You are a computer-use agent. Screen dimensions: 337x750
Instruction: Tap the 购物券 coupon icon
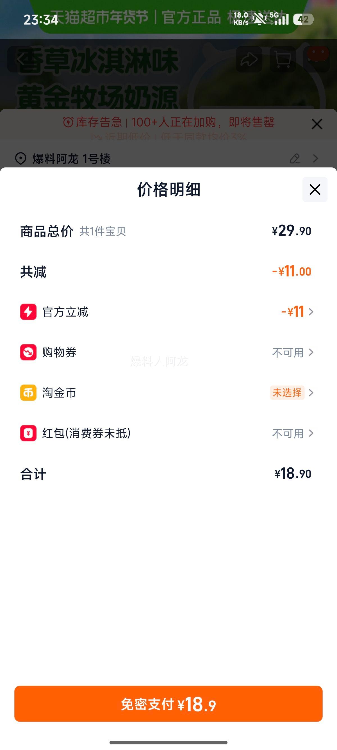pyautogui.click(x=28, y=352)
